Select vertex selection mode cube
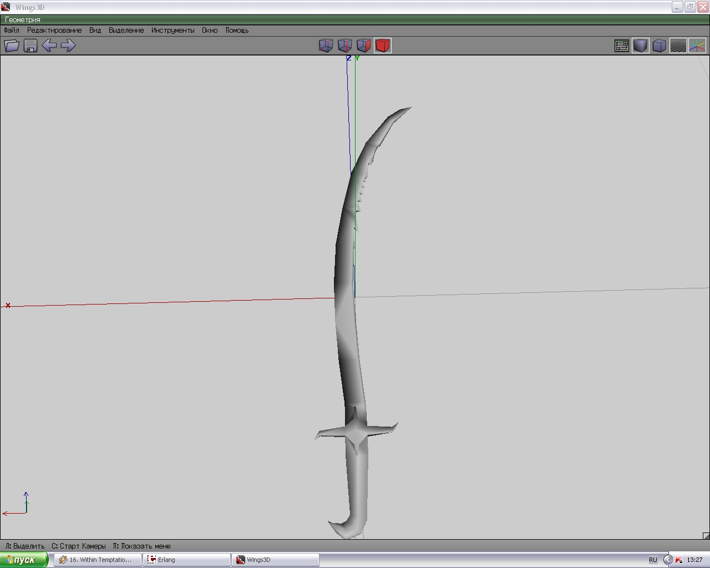 coord(326,45)
